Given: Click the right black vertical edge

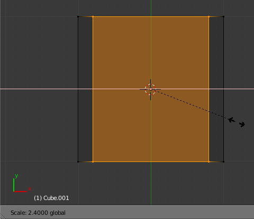Looking at the screenshot, I should tap(223, 53).
